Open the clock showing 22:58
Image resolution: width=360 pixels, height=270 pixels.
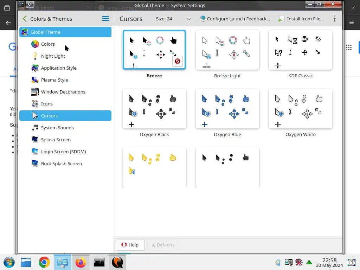pyautogui.click(x=329, y=262)
